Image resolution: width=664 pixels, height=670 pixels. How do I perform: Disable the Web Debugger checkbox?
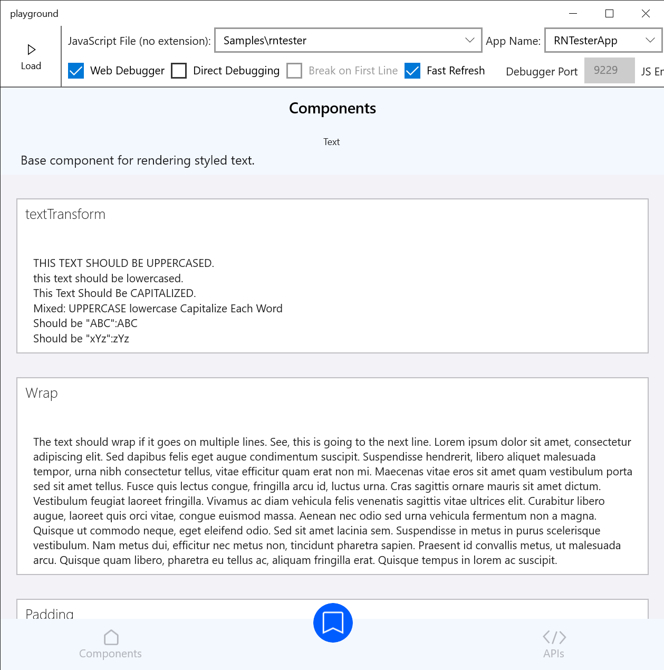point(75,70)
